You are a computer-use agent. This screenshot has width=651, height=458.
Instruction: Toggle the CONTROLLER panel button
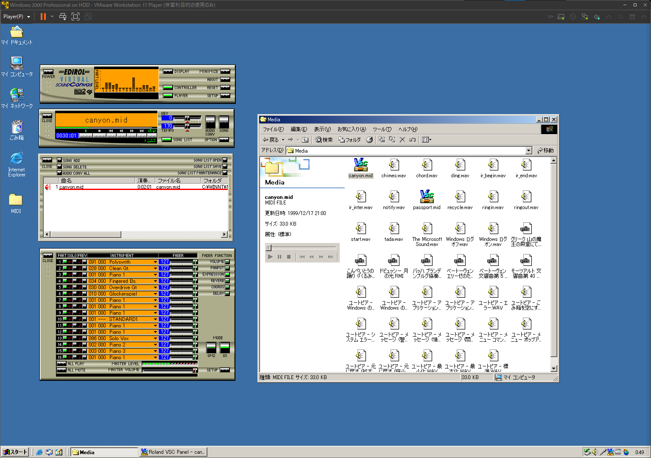tap(168, 88)
